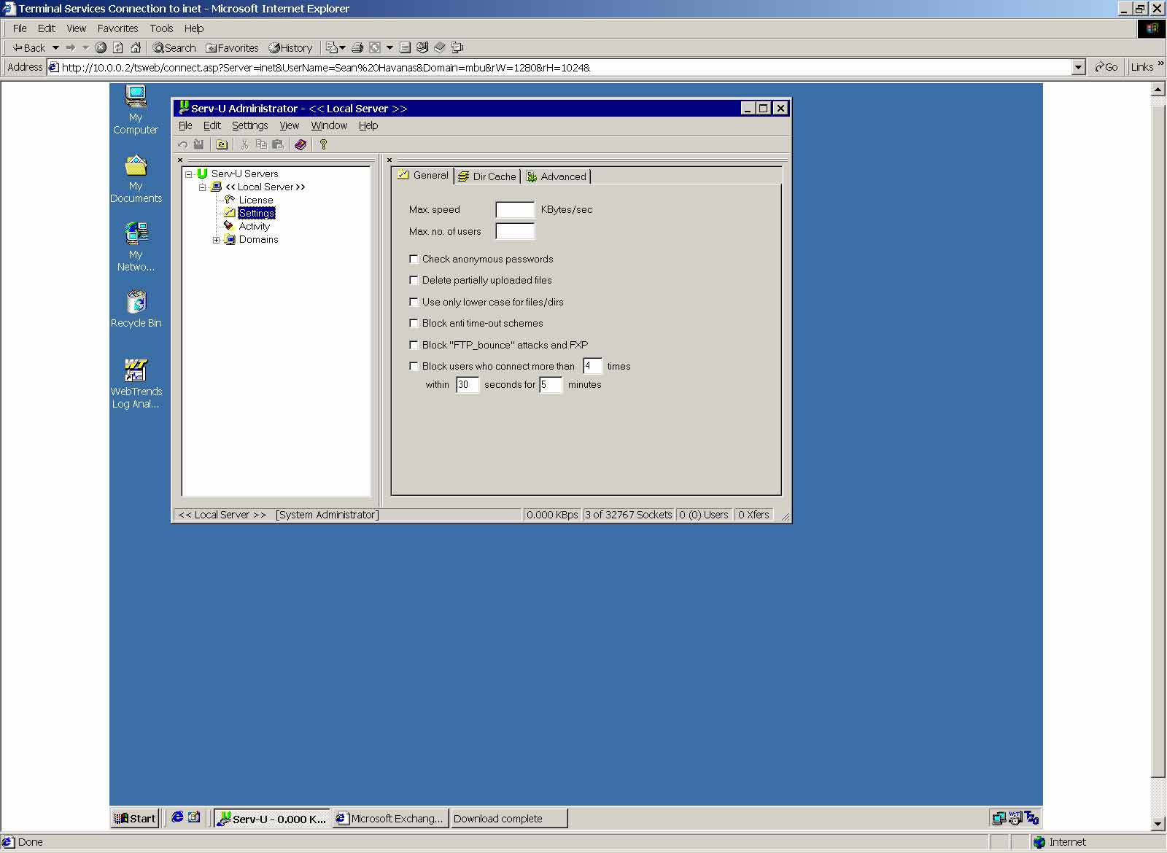The width and height of the screenshot is (1167, 853).
Task: Toggle Block anti time-out schemes checkbox
Action: [x=414, y=323]
